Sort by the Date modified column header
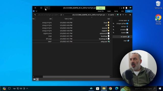The image size is (163, 91). click(68, 19)
